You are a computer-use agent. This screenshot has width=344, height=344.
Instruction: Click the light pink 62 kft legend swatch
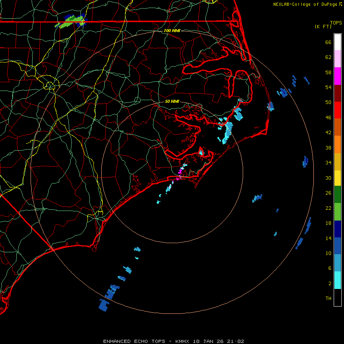(x=338, y=59)
